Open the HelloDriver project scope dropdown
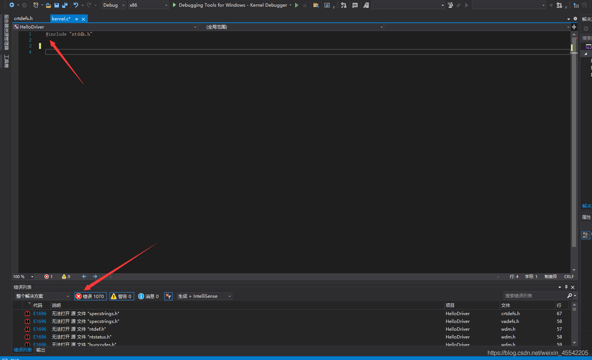Image resolution: width=592 pixels, height=360 pixels. click(105, 27)
